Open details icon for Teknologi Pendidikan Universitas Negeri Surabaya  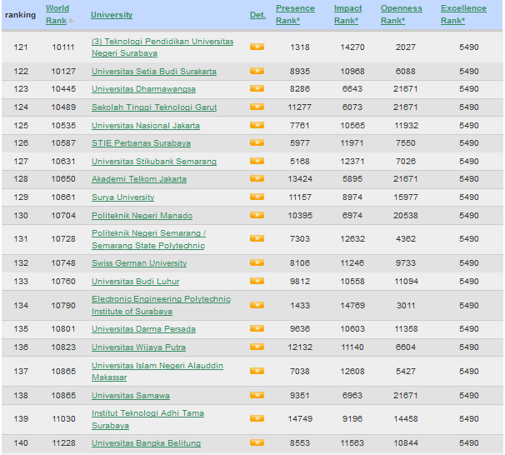tap(257, 47)
